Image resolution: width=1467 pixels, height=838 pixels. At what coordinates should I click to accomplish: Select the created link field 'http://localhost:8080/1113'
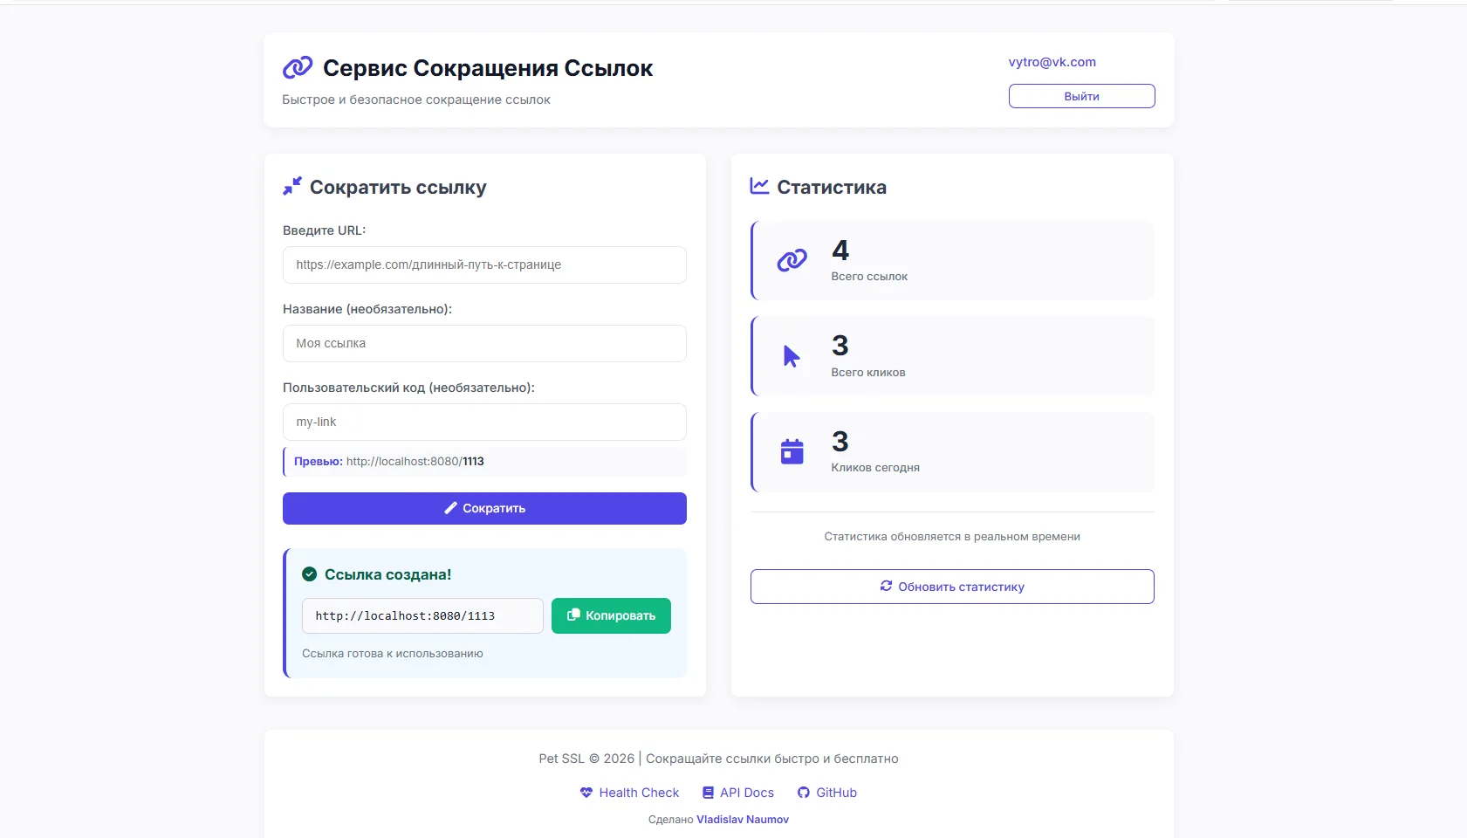pos(422,615)
